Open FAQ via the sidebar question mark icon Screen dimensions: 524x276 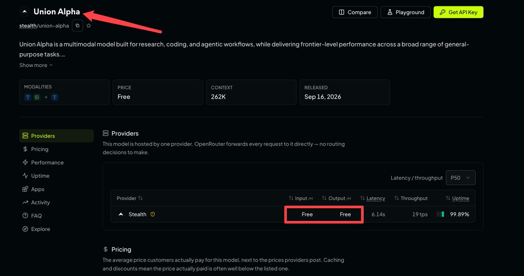(25, 216)
